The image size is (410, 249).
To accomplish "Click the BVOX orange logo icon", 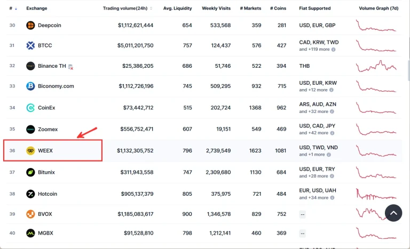I will click(30, 214).
